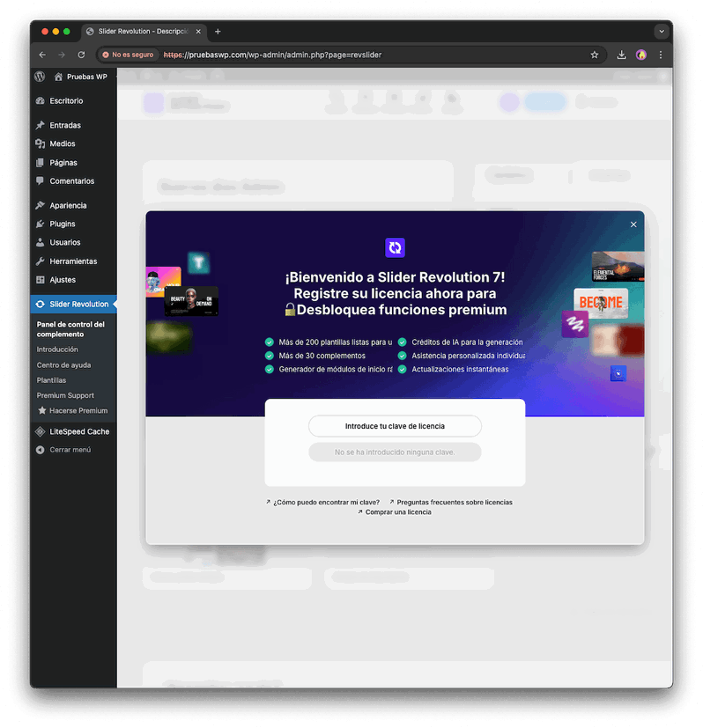Open the Plugins page
Image resolution: width=703 pixels, height=728 pixels.
point(63,224)
